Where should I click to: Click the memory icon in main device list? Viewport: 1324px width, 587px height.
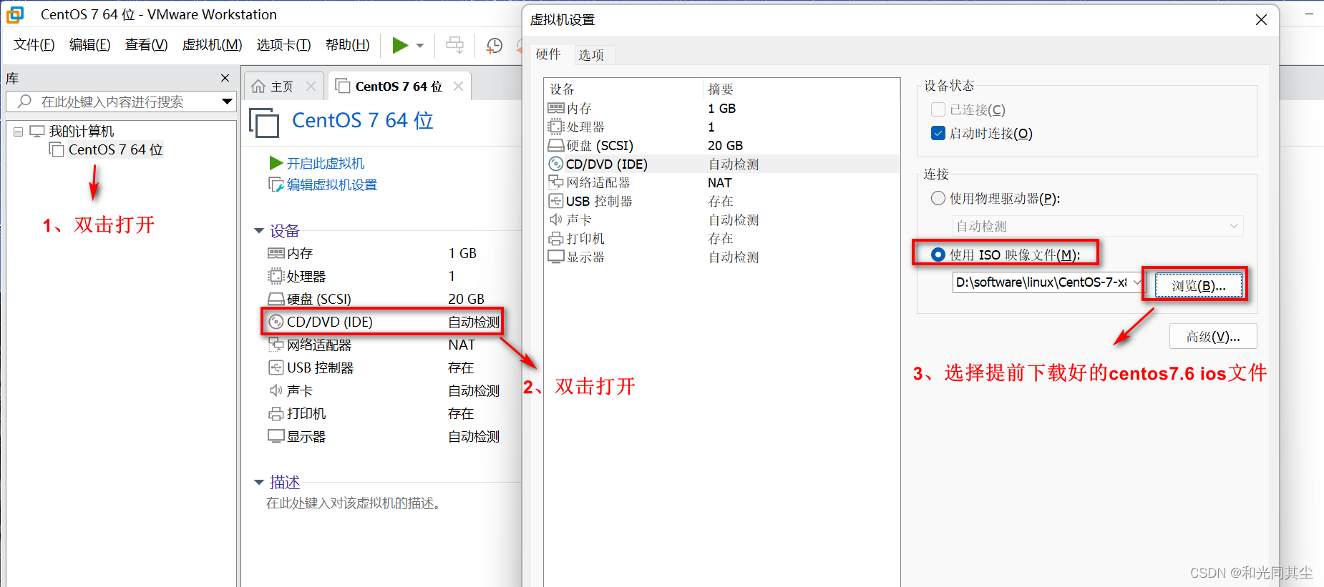(x=276, y=253)
